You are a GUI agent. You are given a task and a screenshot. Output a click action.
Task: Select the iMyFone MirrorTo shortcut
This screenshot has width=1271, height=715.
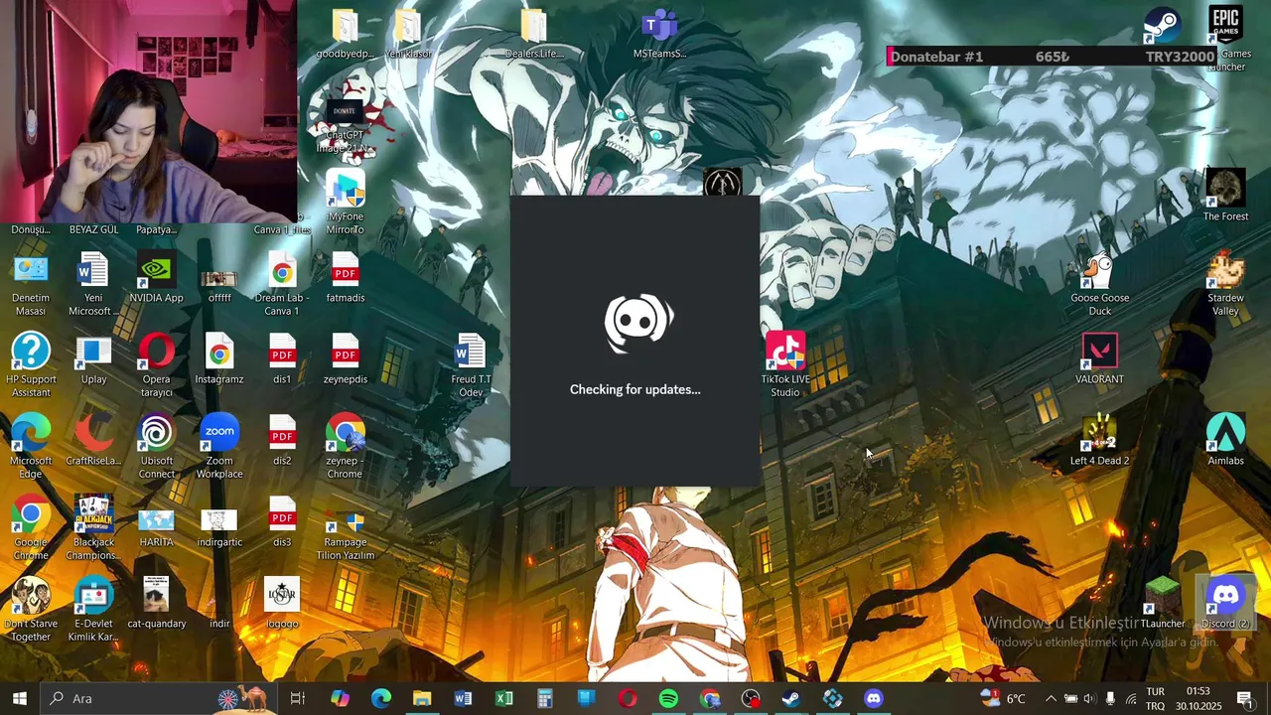[345, 203]
